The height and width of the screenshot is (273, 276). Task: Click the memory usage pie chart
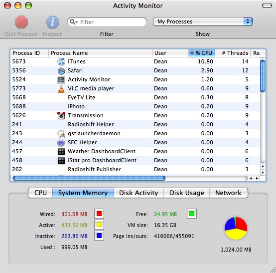pos(236,228)
